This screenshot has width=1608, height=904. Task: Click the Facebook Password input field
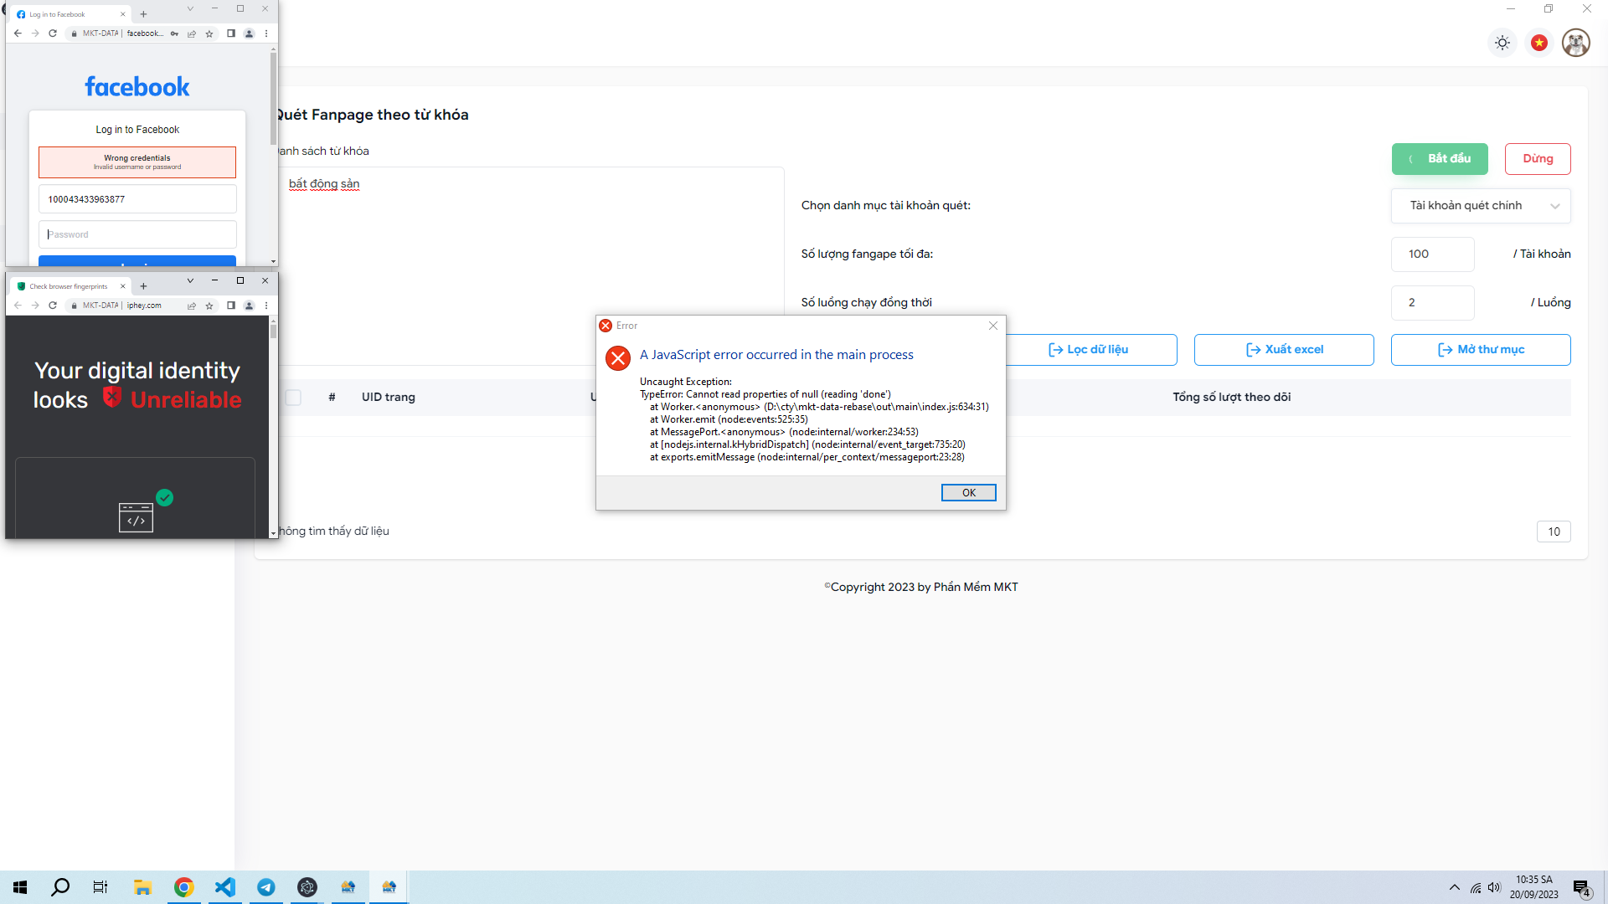pyautogui.click(x=137, y=234)
